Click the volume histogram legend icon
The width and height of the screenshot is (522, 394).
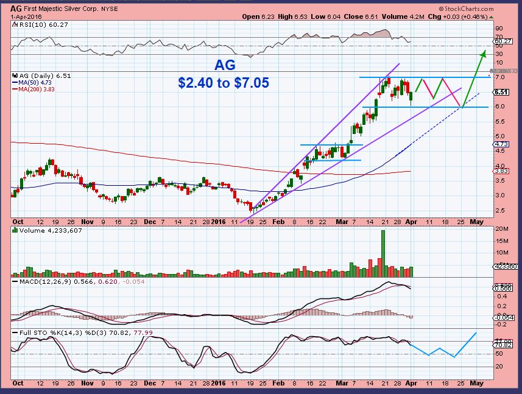point(15,230)
